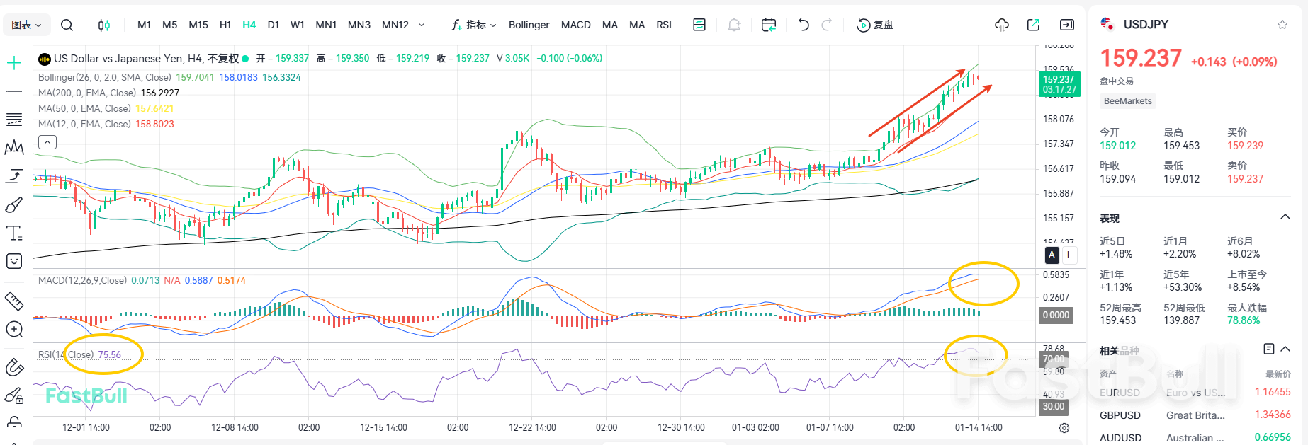Switch to the M15 timeframe
The image size is (1308, 445).
pos(198,25)
